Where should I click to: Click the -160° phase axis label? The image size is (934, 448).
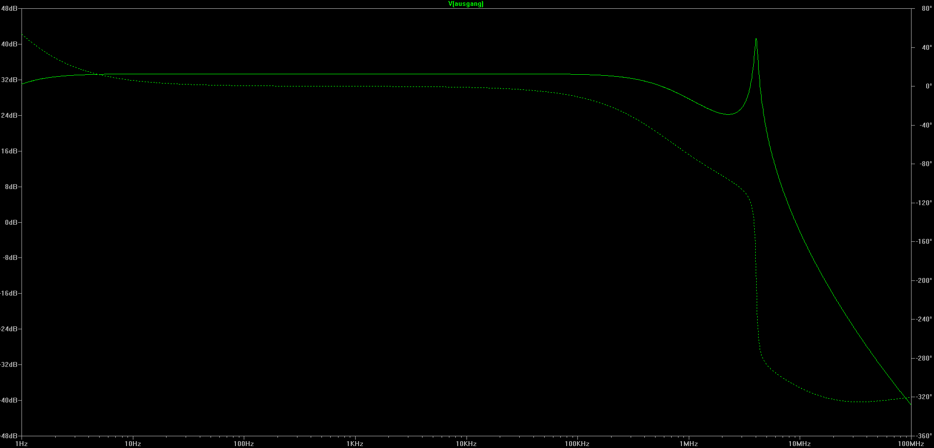pos(924,241)
